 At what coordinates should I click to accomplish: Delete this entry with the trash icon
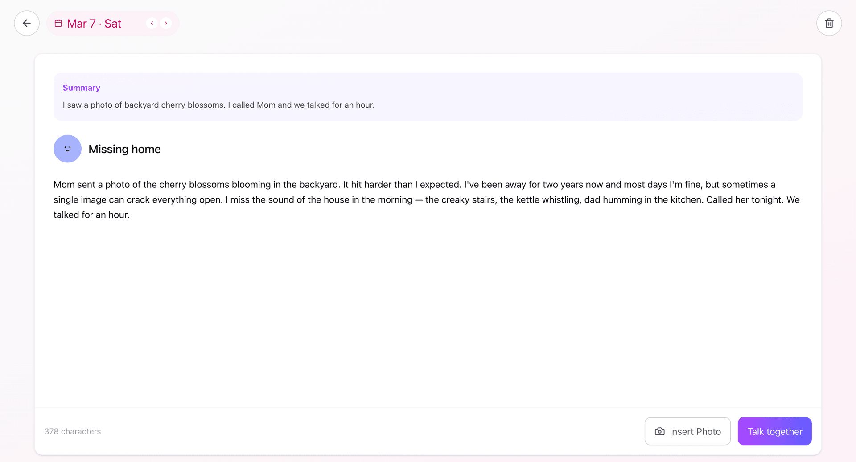coord(829,23)
